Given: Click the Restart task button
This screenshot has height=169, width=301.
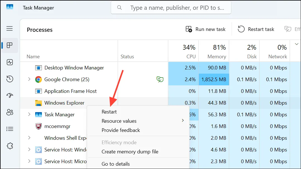Looking at the screenshot, I should [256, 29].
